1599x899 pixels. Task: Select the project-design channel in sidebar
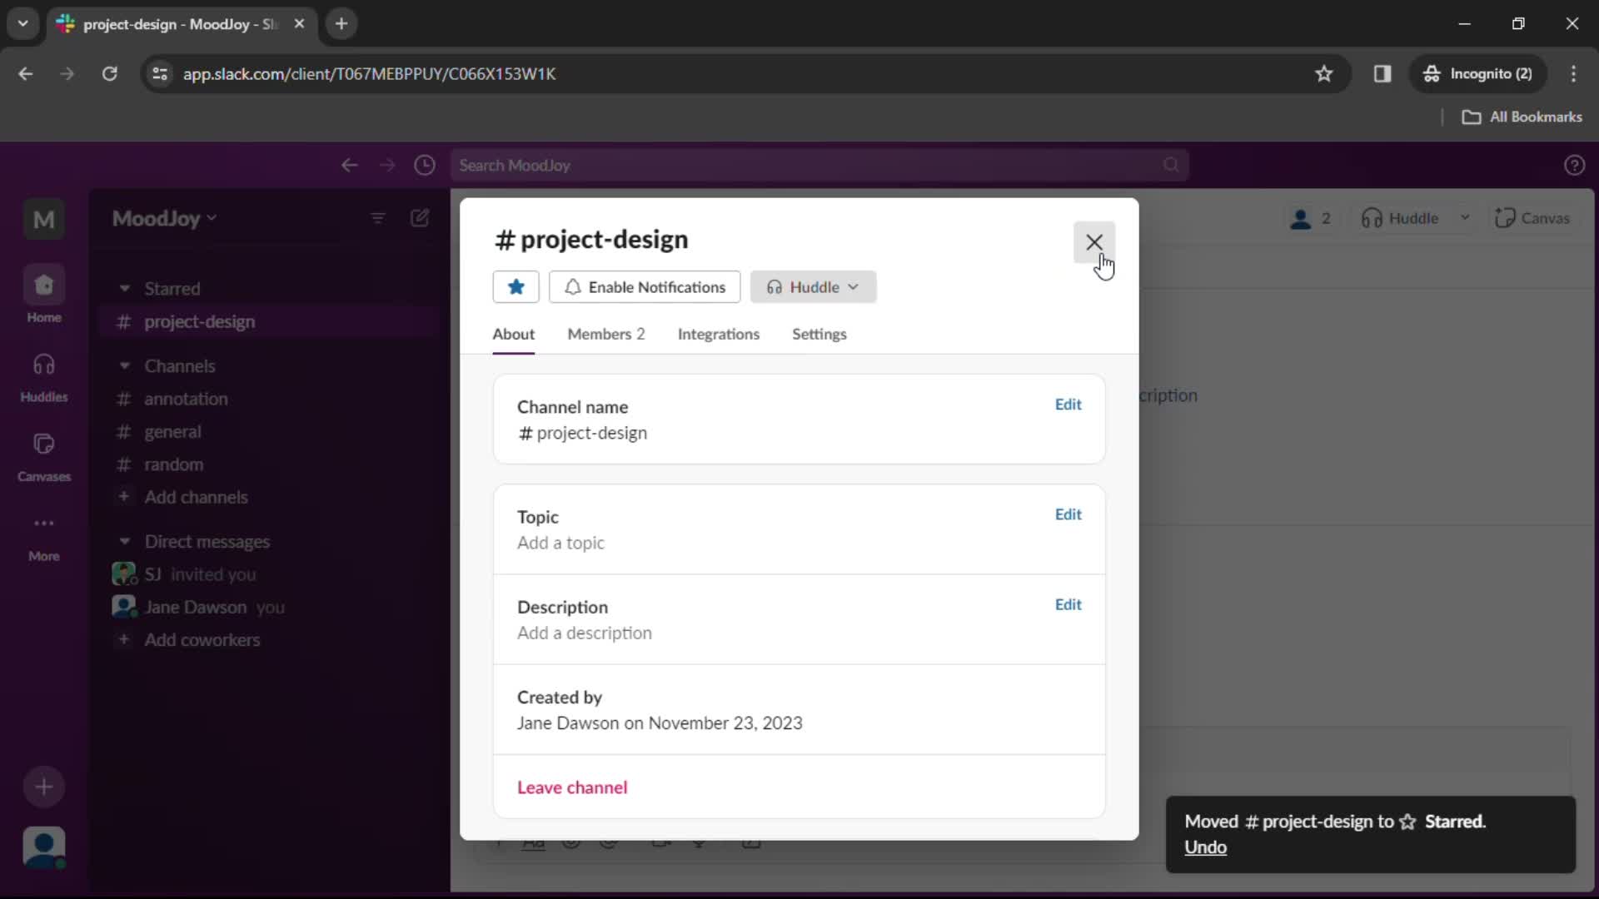pos(268,321)
